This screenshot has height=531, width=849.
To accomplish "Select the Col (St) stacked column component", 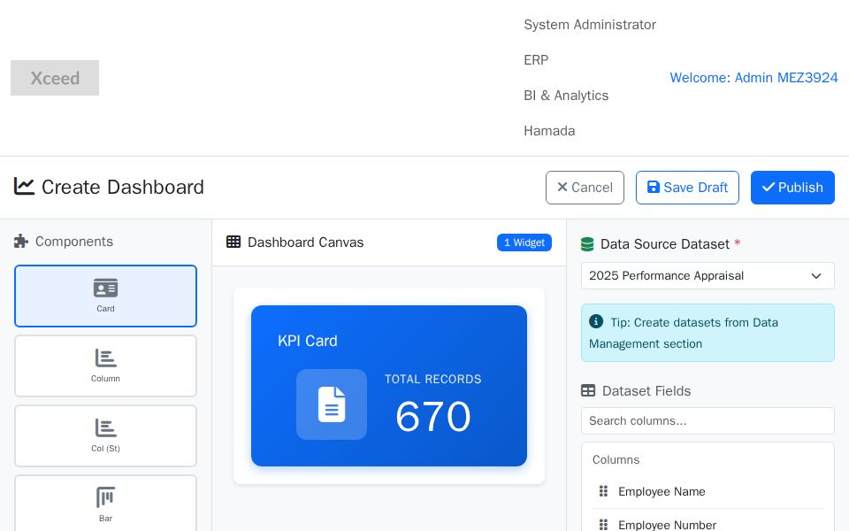I will [x=105, y=435].
